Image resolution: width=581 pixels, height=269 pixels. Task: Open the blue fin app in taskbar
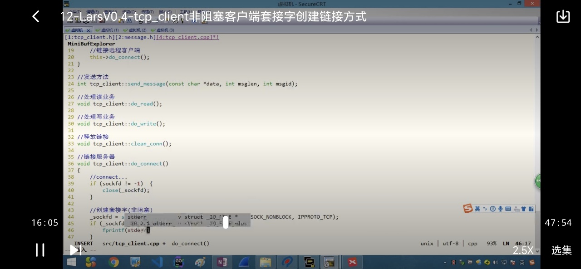pos(244,262)
